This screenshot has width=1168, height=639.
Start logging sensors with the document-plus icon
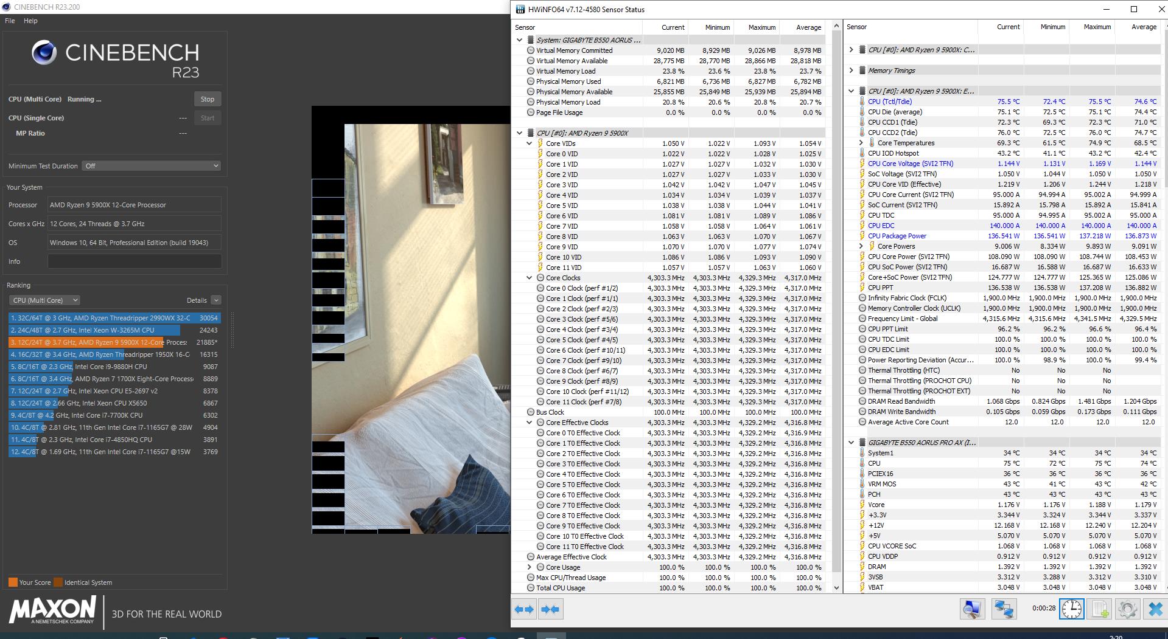pyautogui.click(x=1100, y=609)
